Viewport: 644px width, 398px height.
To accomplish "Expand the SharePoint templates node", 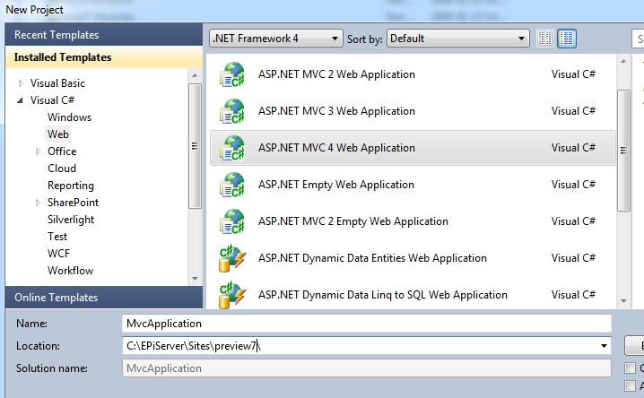I will click(38, 203).
